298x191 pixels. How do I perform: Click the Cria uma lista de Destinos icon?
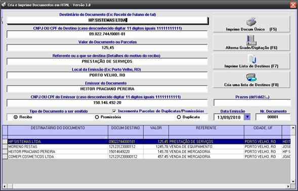point(251,77)
